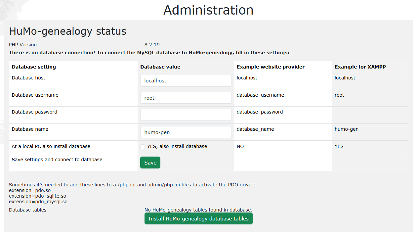Click the 'NO' value in website provider column
The image size is (419, 237).
coord(240,146)
